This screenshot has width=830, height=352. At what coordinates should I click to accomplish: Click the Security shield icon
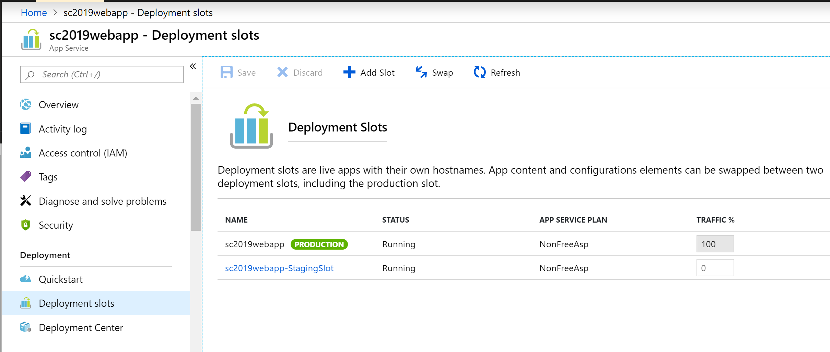click(26, 225)
